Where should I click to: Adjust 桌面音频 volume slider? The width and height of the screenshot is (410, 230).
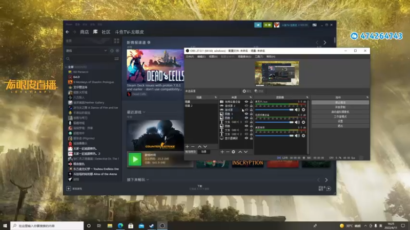point(274,135)
